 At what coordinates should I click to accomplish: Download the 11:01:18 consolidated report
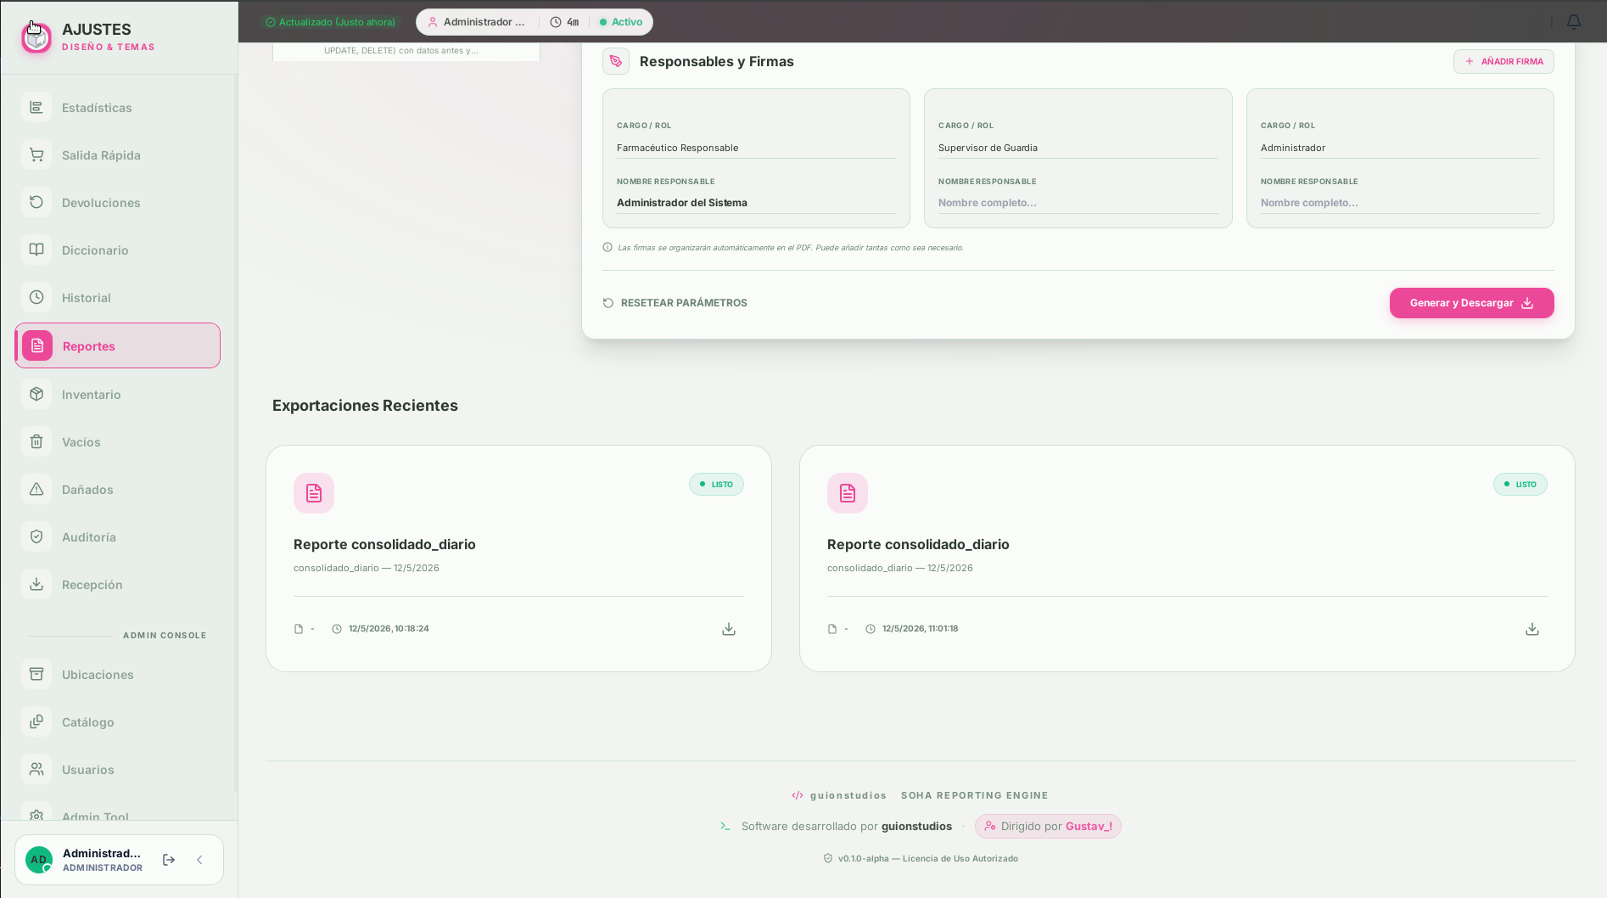tap(1532, 629)
